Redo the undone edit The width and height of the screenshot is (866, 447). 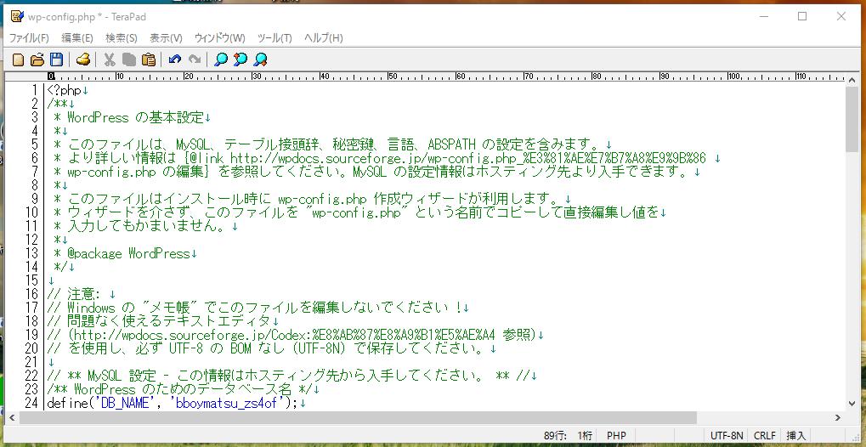(195, 59)
